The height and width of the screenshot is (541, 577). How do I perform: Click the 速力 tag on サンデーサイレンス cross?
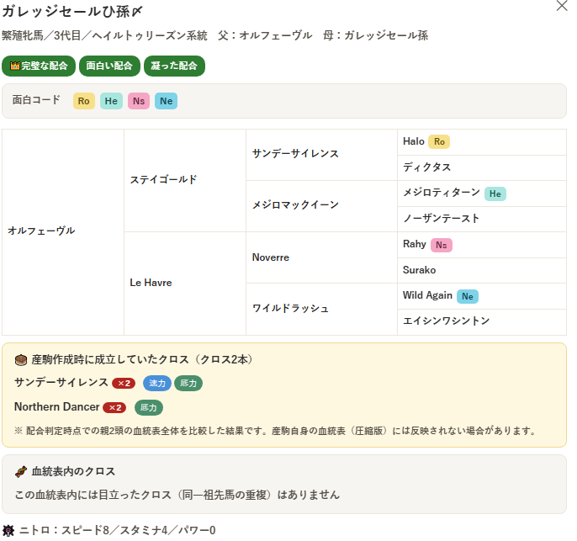click(157, 383)
